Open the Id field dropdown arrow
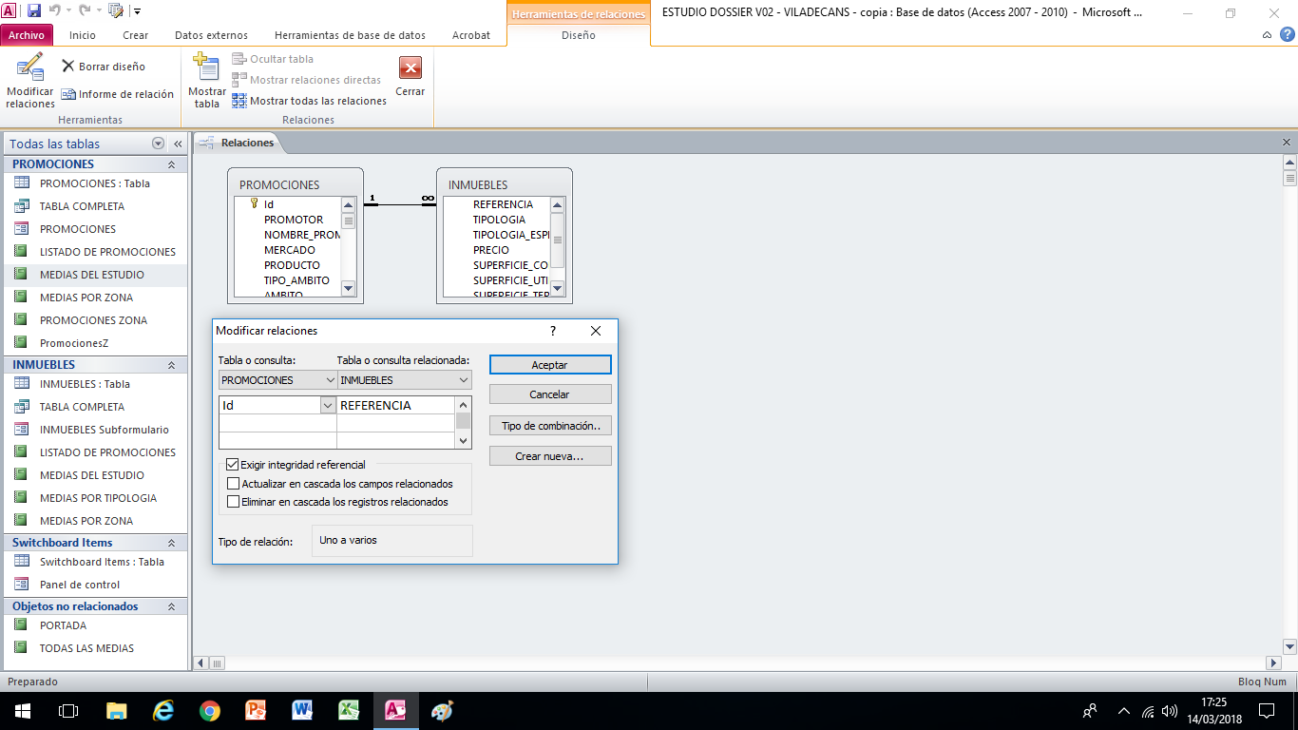Image resolution: width=1298 pixels, height=730 pixels. [329, 405]
